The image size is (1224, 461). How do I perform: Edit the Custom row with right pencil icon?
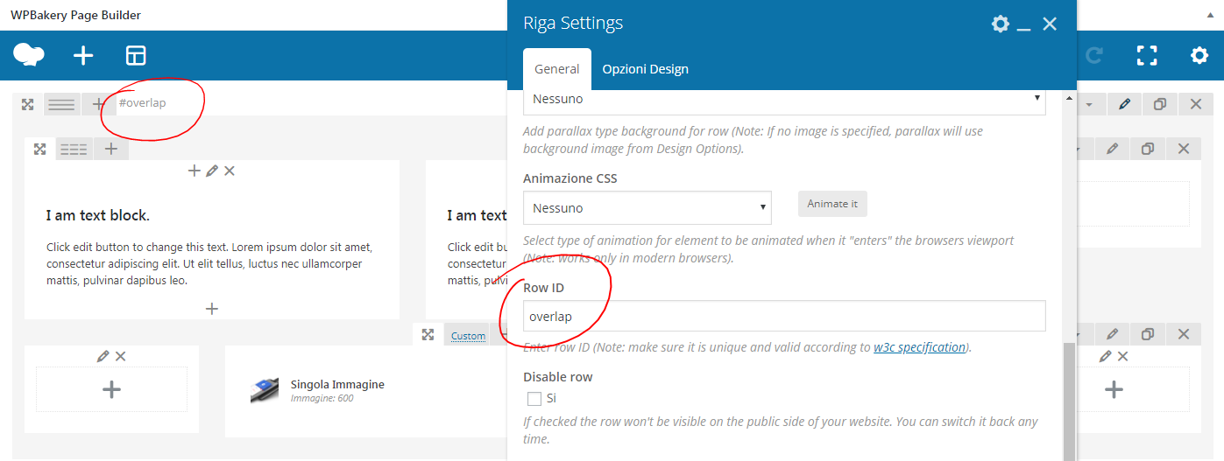click(x=1113, y=334)
